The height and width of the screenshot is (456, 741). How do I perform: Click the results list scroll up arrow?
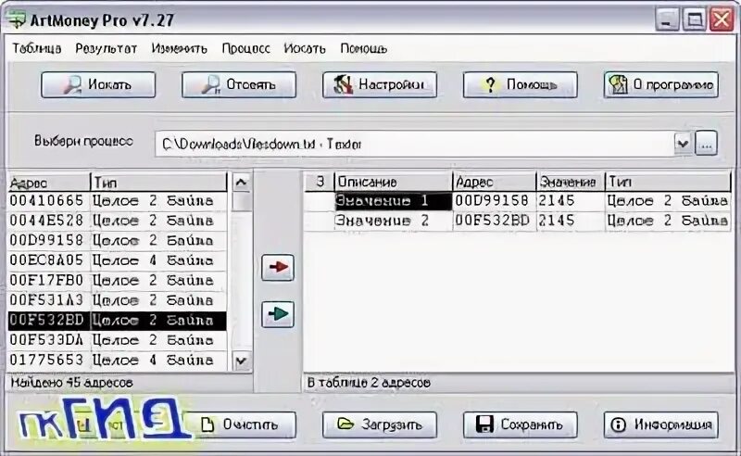pos(242,183)
